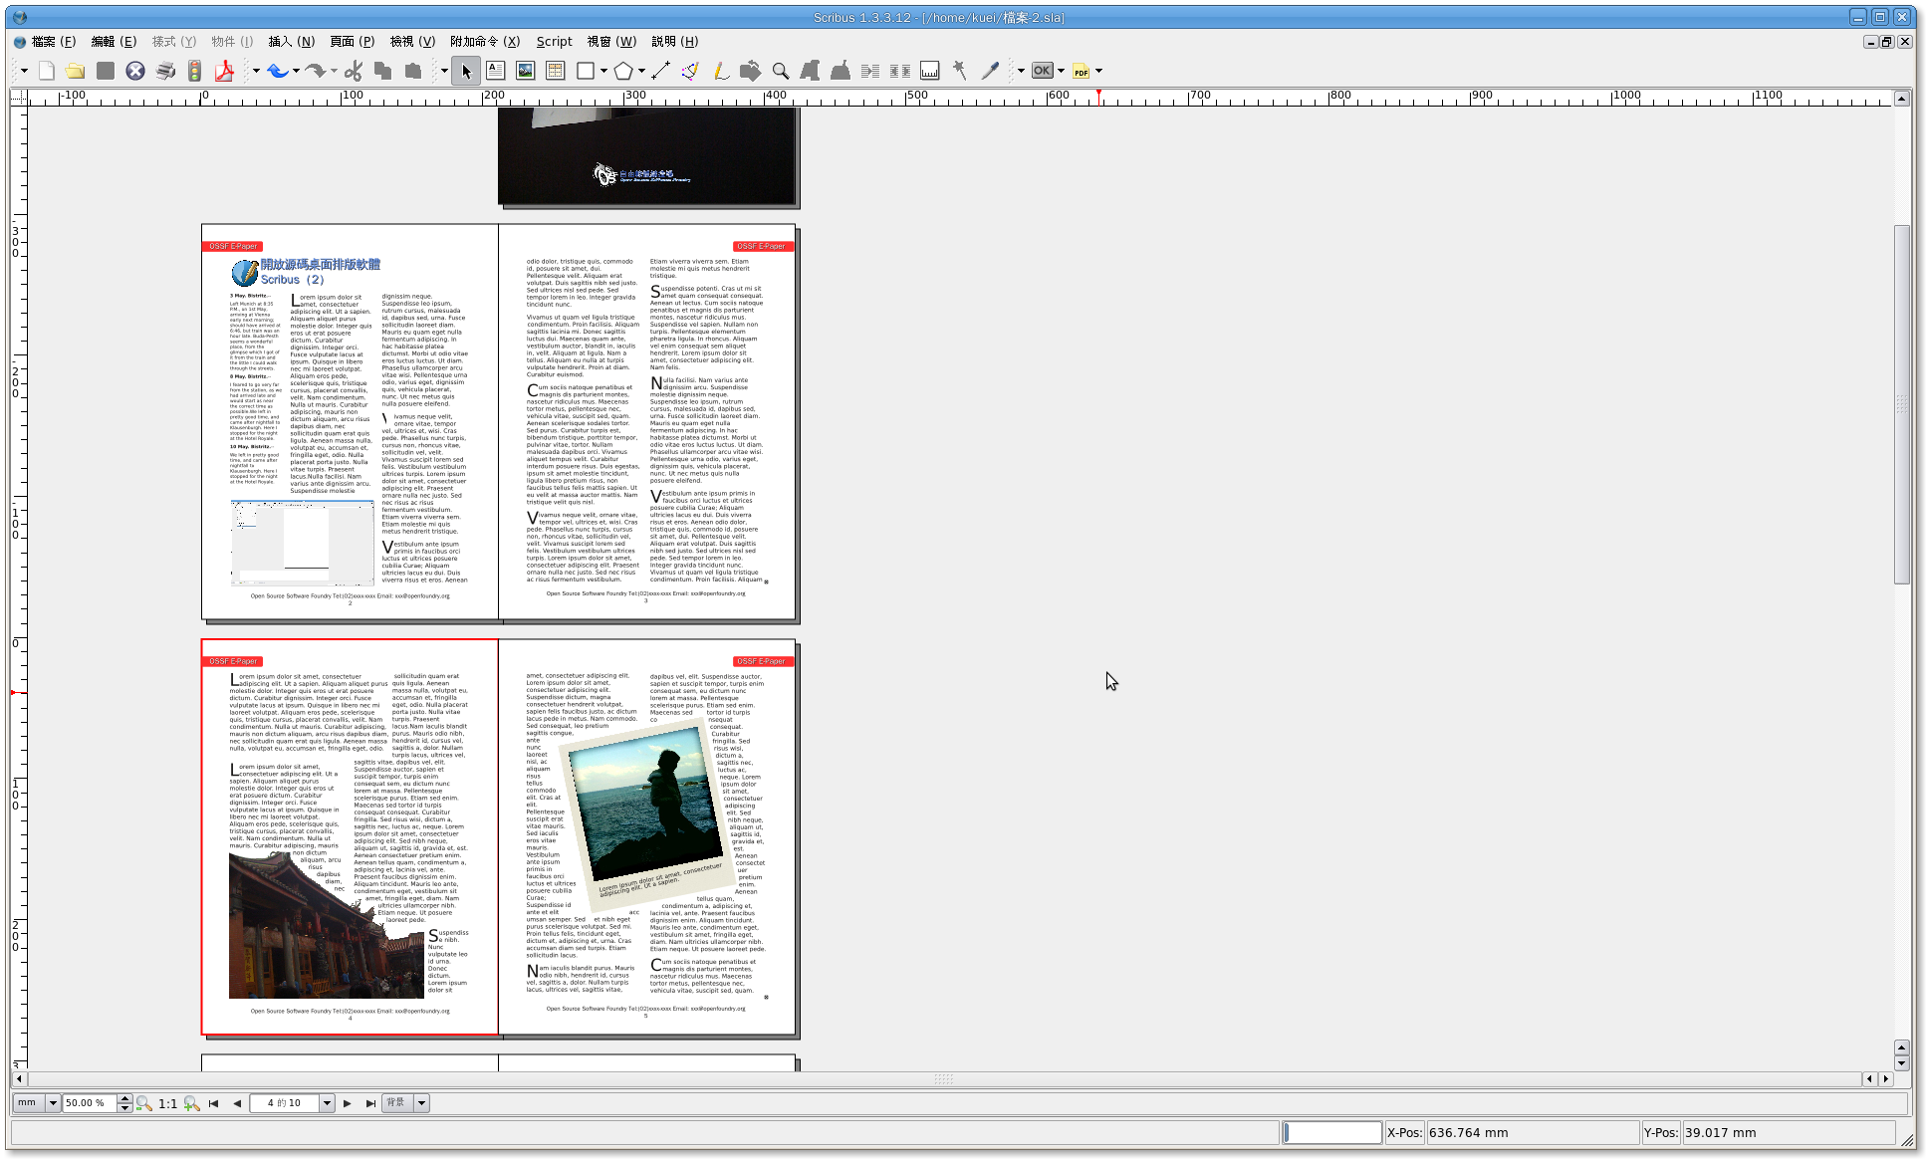Toggle the Link Text Frames tool
Image resolution: width=1926 pixels, height=1159 pixels.
869,71
